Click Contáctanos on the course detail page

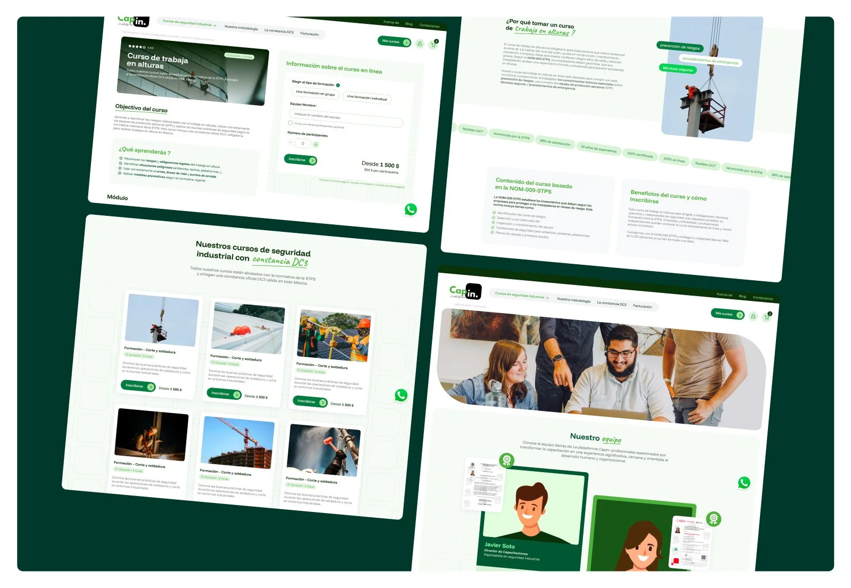(x=429, y=26)
